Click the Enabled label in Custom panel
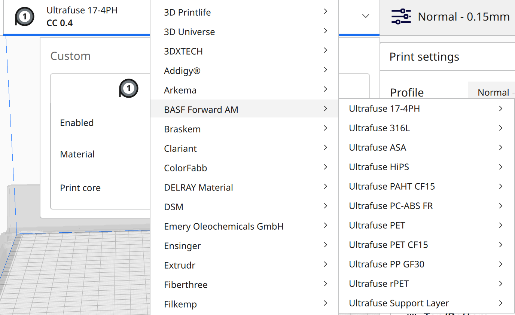 (77, 123)
